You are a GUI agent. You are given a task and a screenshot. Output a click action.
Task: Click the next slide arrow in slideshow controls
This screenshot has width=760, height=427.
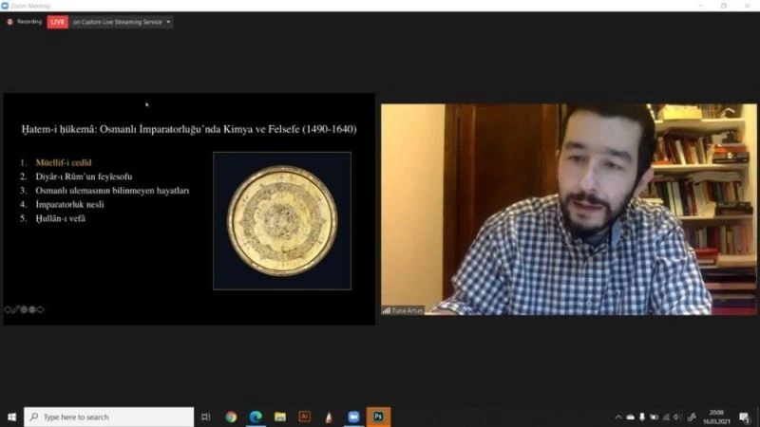point(41,309)
